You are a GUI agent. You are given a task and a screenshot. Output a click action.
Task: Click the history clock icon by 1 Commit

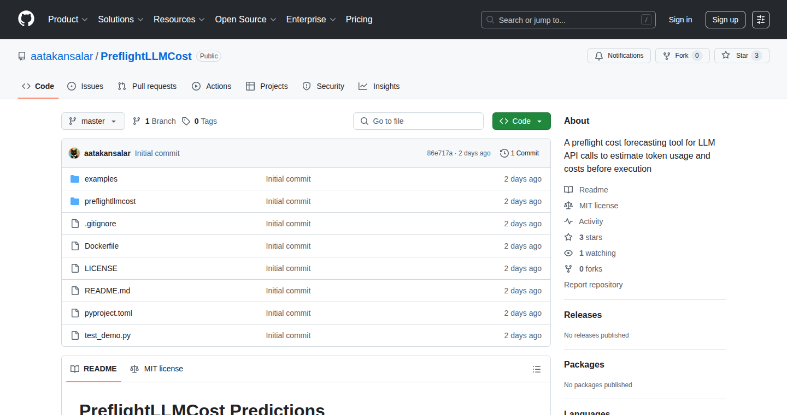tap(504, 153)
